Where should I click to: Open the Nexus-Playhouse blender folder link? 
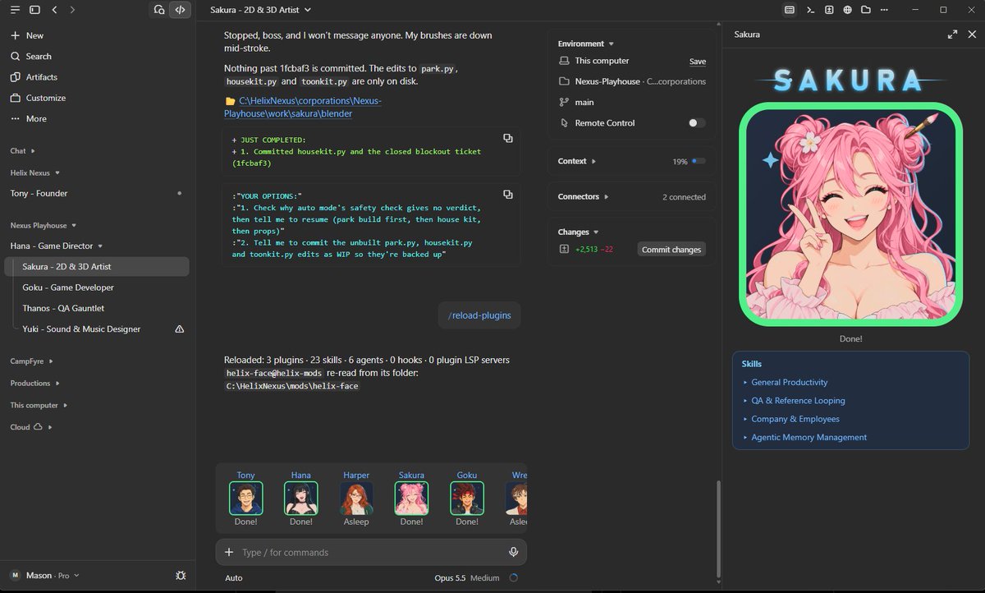303,107
